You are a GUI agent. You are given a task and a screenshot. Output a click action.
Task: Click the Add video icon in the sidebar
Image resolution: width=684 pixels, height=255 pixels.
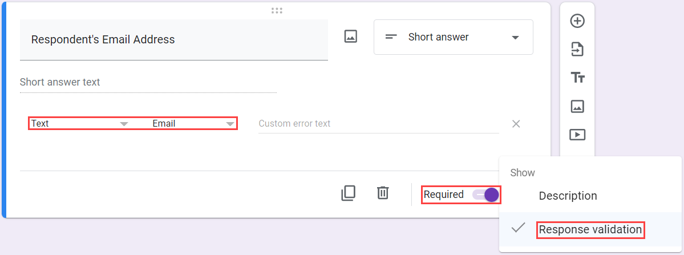[x=577, y=135]
